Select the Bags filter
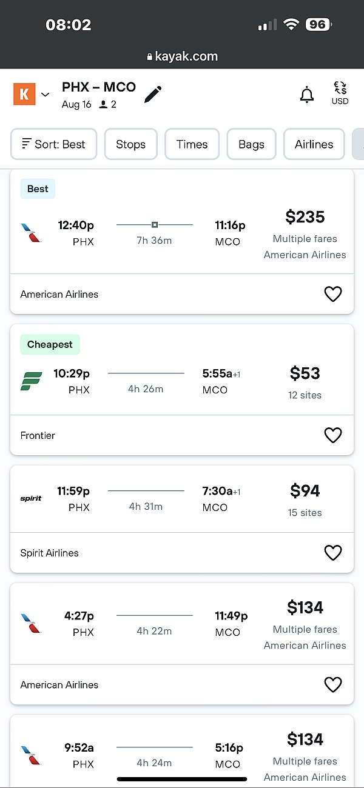This screenshot has width=364, height=788. point(251,144)
